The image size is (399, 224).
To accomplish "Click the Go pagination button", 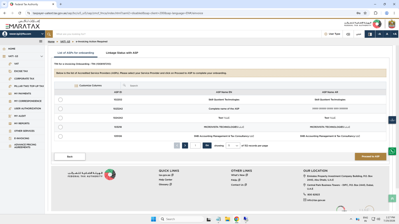I will (207, 146).
